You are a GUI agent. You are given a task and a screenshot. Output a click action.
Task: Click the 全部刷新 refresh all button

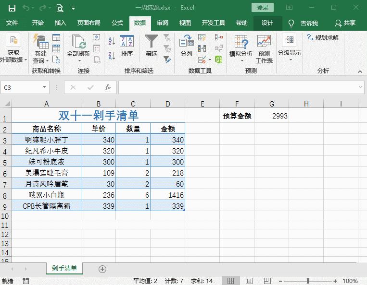(78, 48)
